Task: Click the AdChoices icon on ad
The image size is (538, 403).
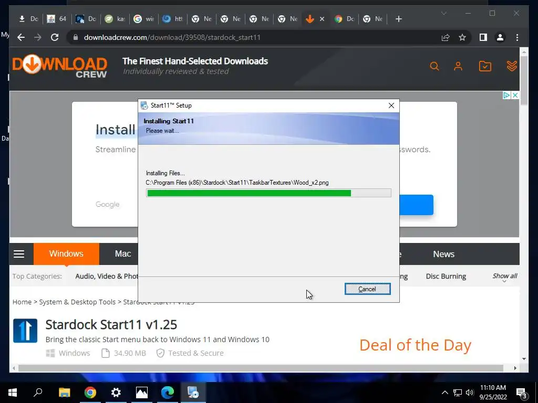Action: click(506, 96)
